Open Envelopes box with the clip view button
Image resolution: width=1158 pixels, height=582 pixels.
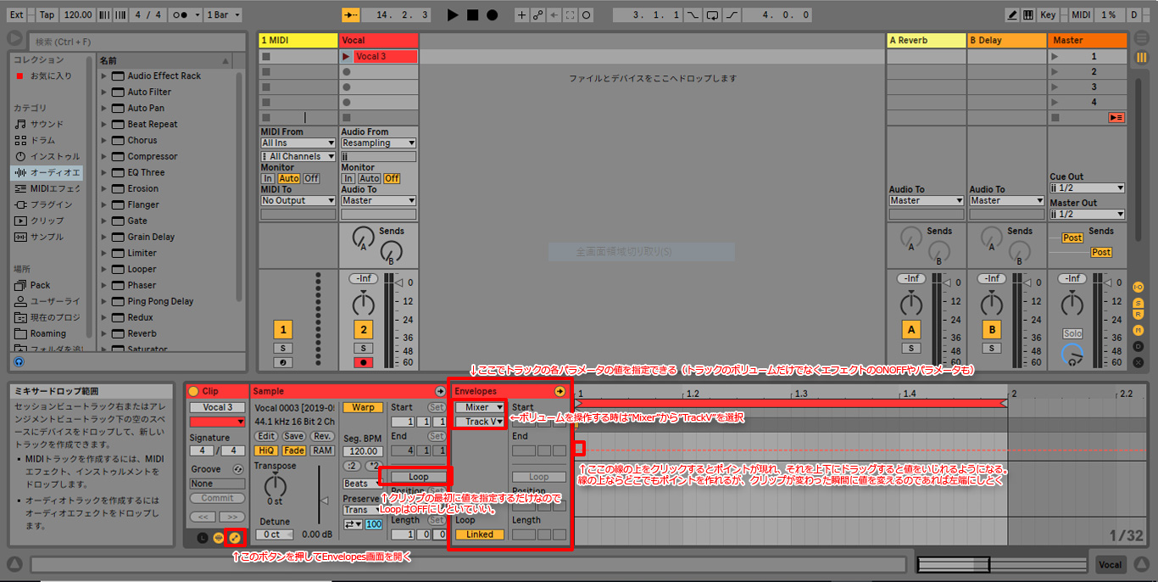tap(234, 537)
